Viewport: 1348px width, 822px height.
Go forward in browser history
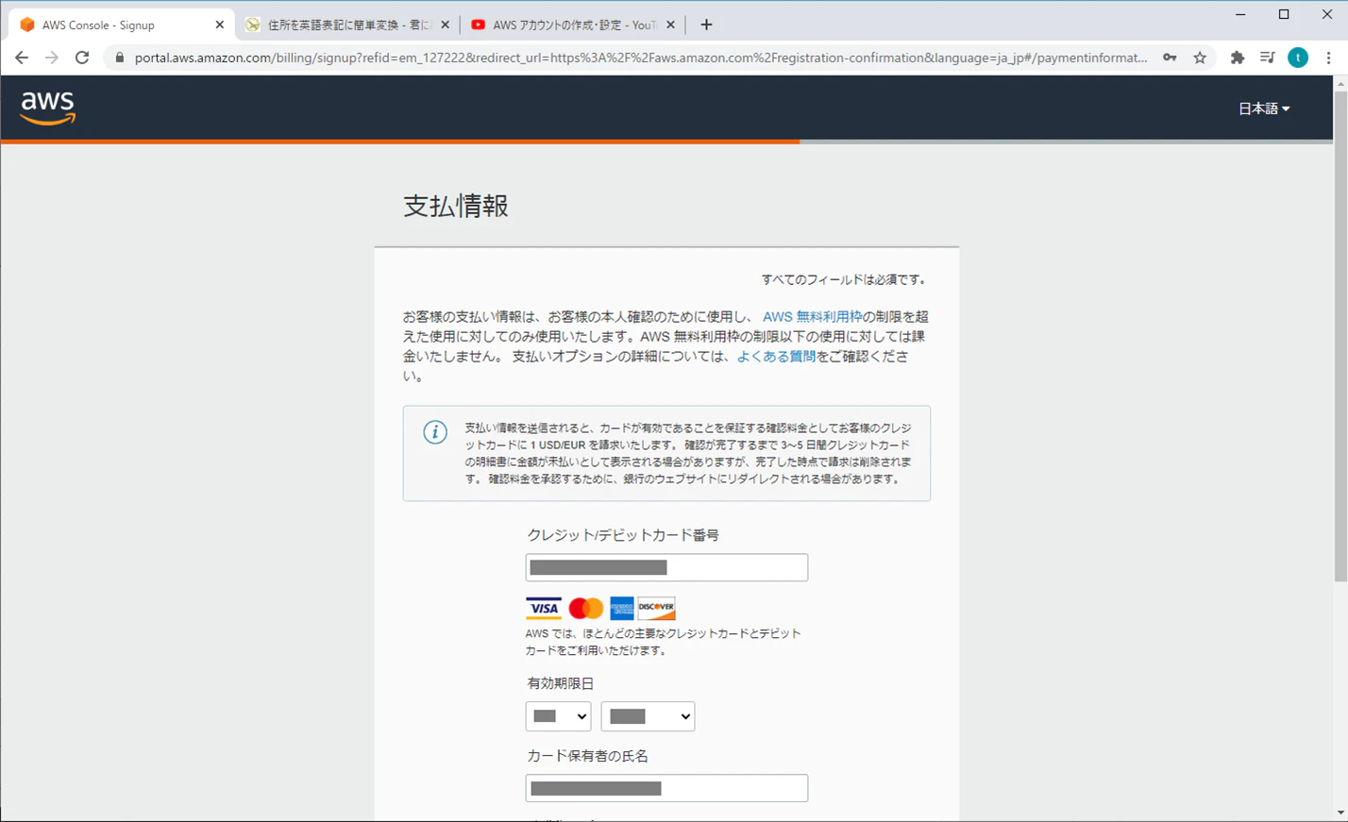tap(52, 58)
